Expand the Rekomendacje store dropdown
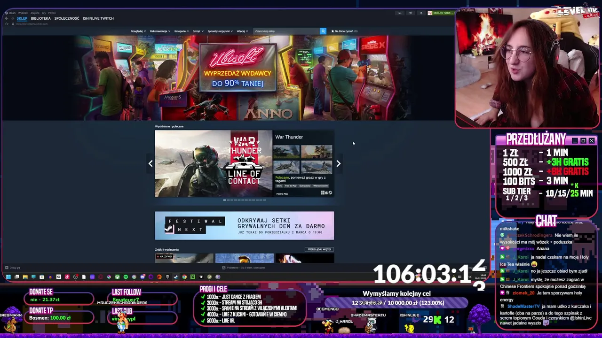The image size is (602, 338). (160, 31)
